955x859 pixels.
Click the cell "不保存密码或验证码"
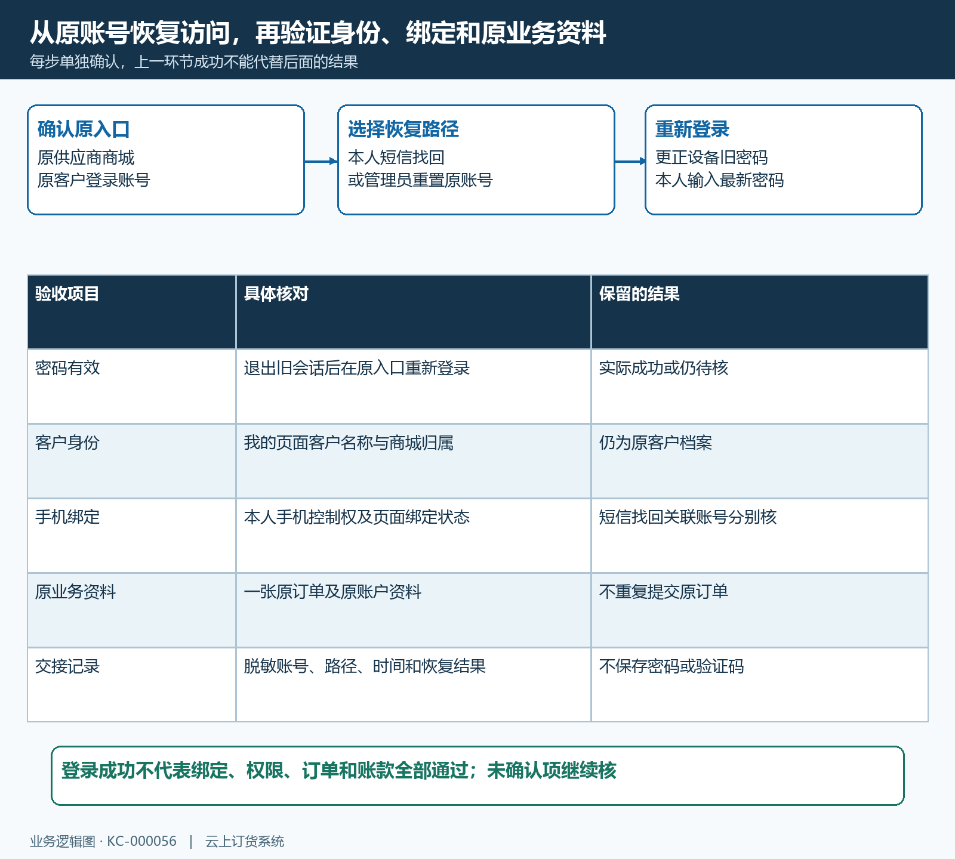click(760, 685)
